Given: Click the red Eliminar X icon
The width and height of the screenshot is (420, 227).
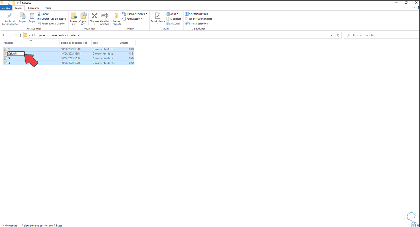Looking at the screenshot, I should click(94, 16).
